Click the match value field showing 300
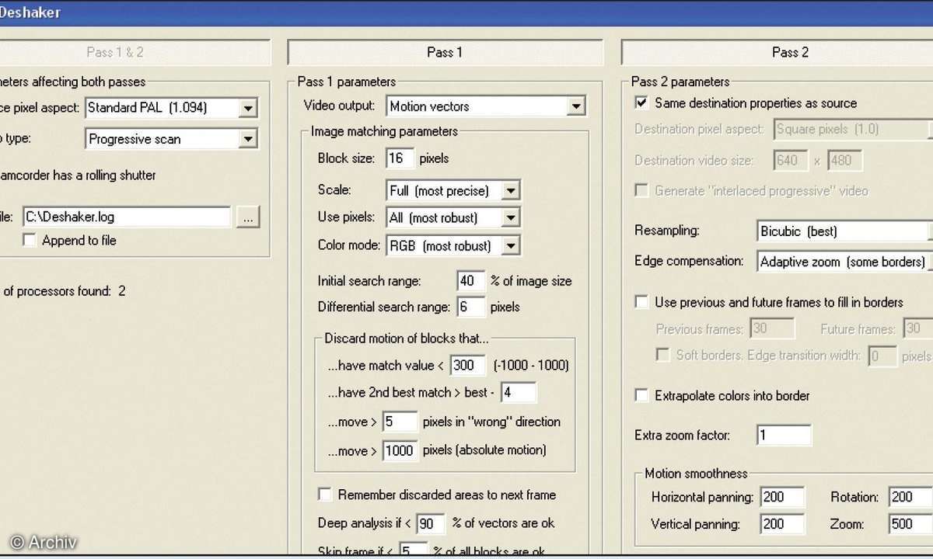Viewport: 933px width, 559px height. [x=467, y=366]
